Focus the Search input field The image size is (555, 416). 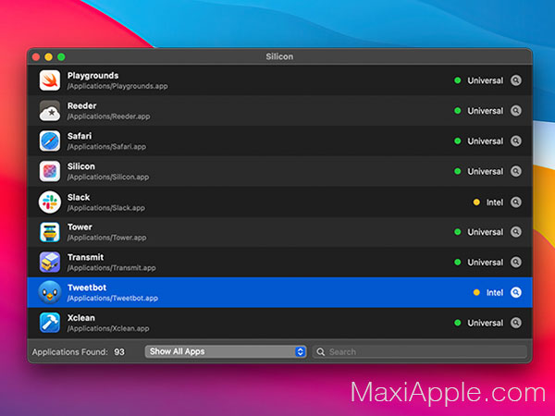click(419, 352)
